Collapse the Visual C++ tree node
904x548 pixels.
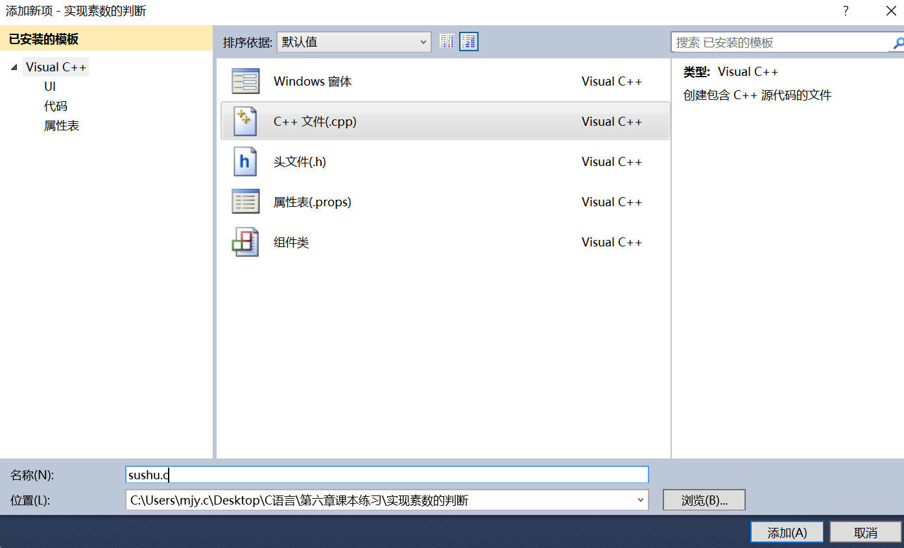point(14,67)
